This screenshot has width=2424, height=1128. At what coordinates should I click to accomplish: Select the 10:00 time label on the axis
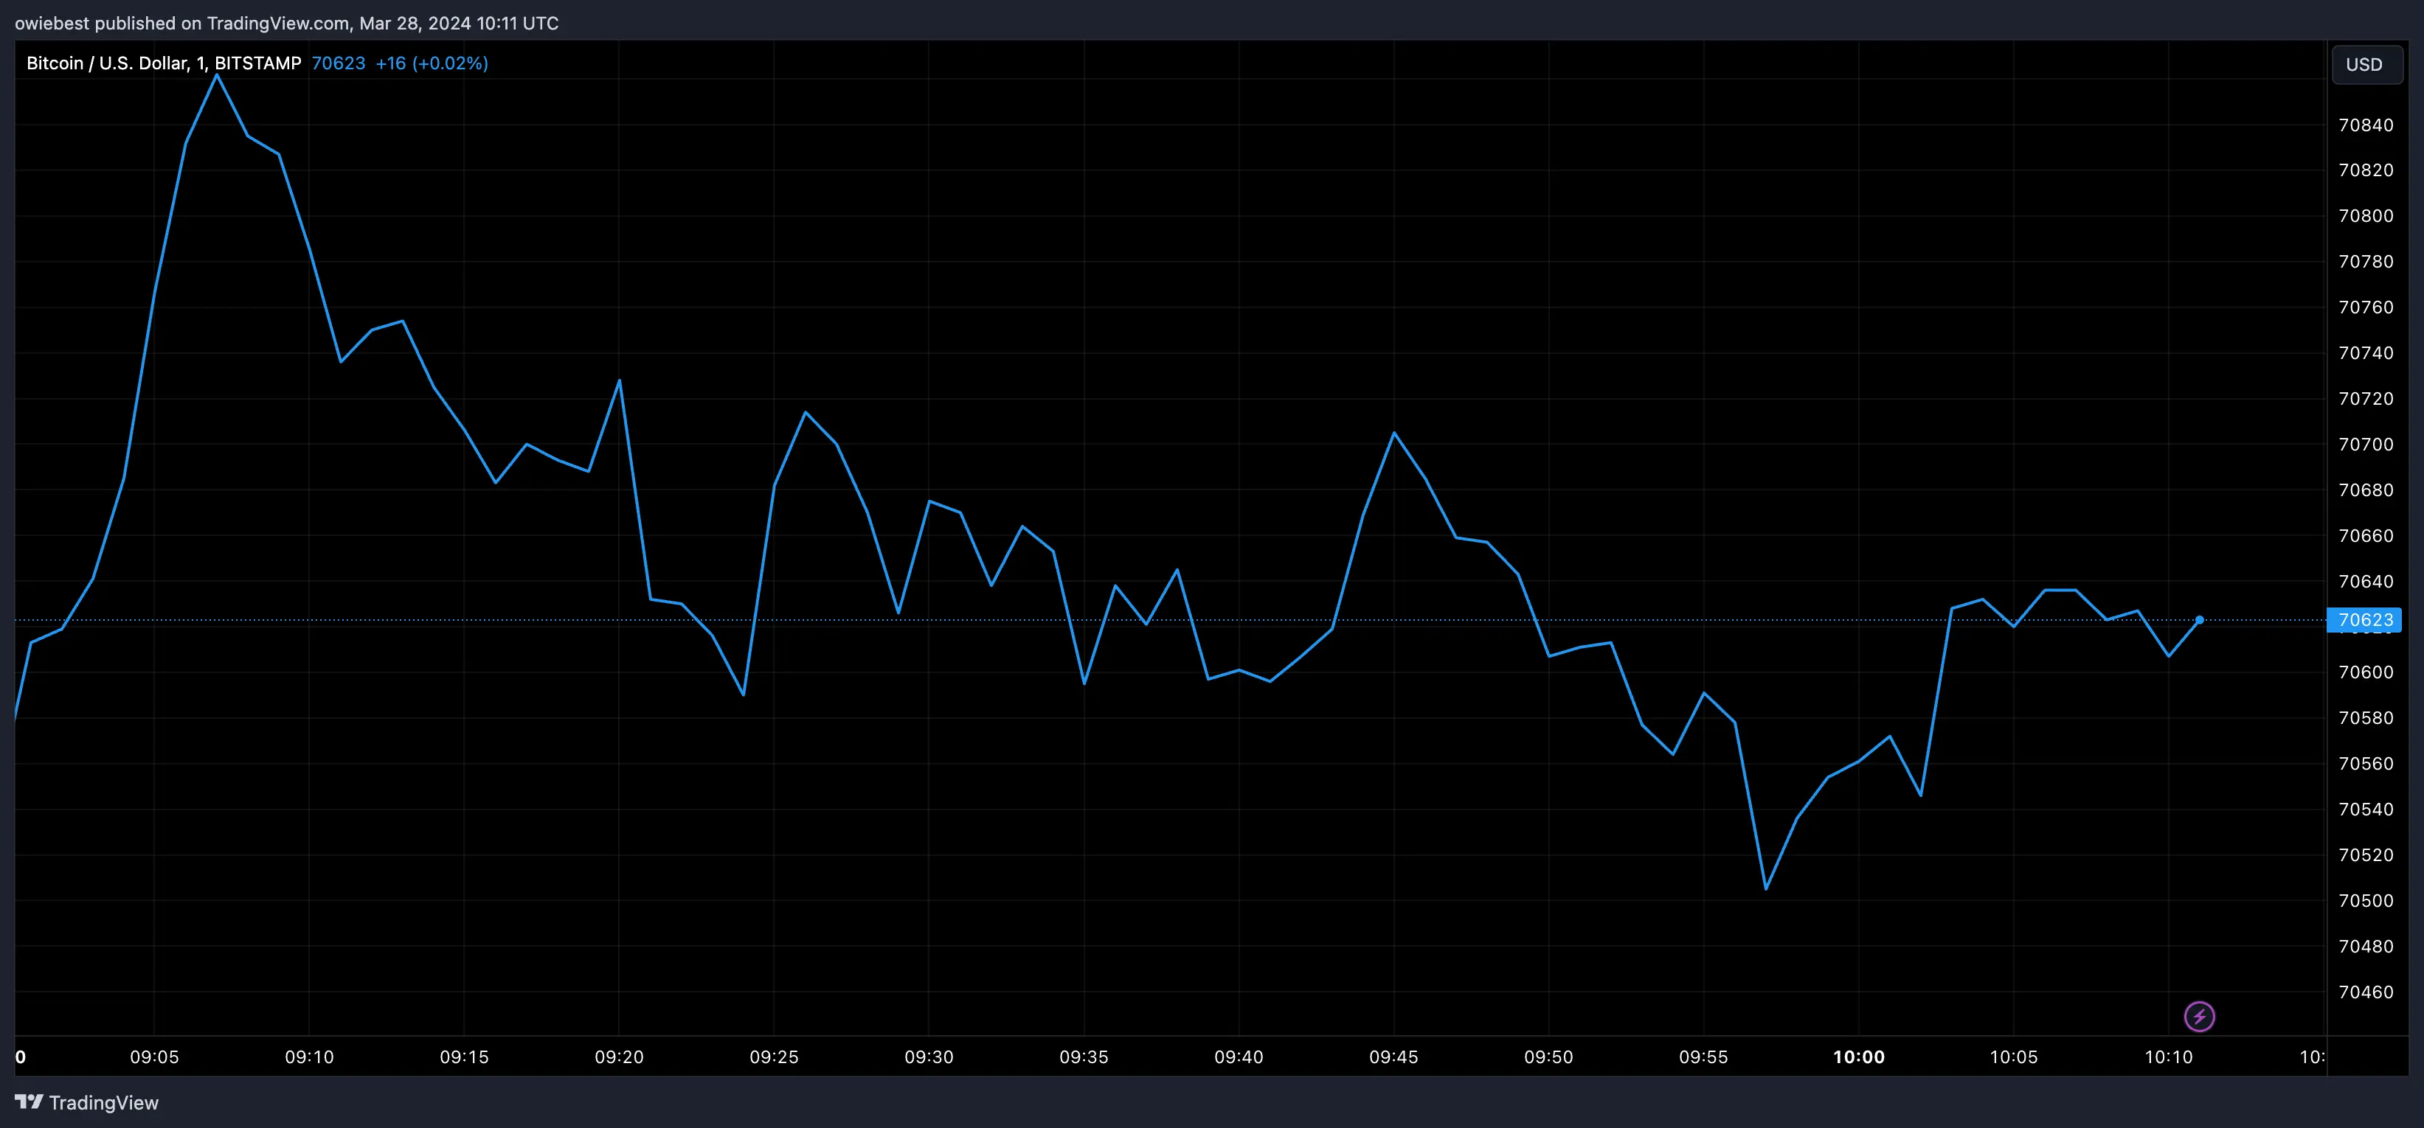click(x=1860, y=1056)
